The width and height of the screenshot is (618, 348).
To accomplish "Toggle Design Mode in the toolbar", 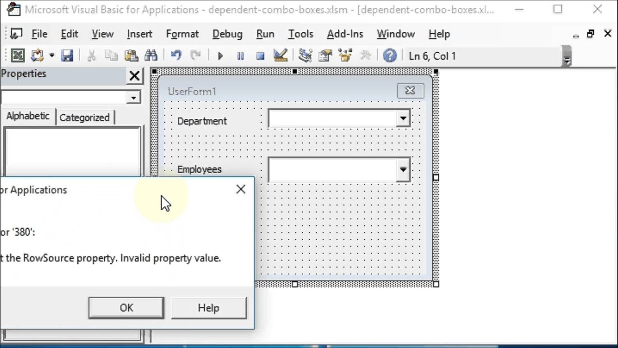I will tap(281, 56).
